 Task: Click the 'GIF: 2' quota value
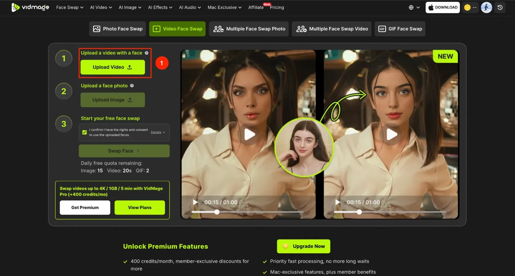tap(143, 171)
